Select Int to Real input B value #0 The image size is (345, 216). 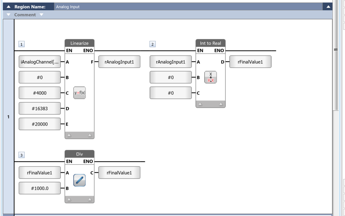coord(171,77)
